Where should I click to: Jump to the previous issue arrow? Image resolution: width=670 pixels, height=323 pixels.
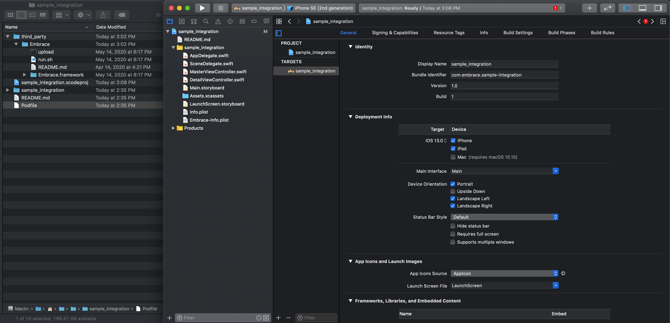pos(639,21)
